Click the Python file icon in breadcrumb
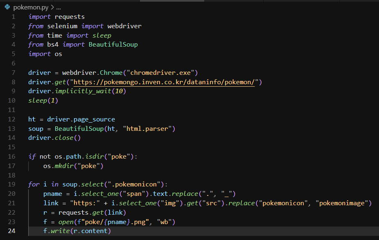 7,7
